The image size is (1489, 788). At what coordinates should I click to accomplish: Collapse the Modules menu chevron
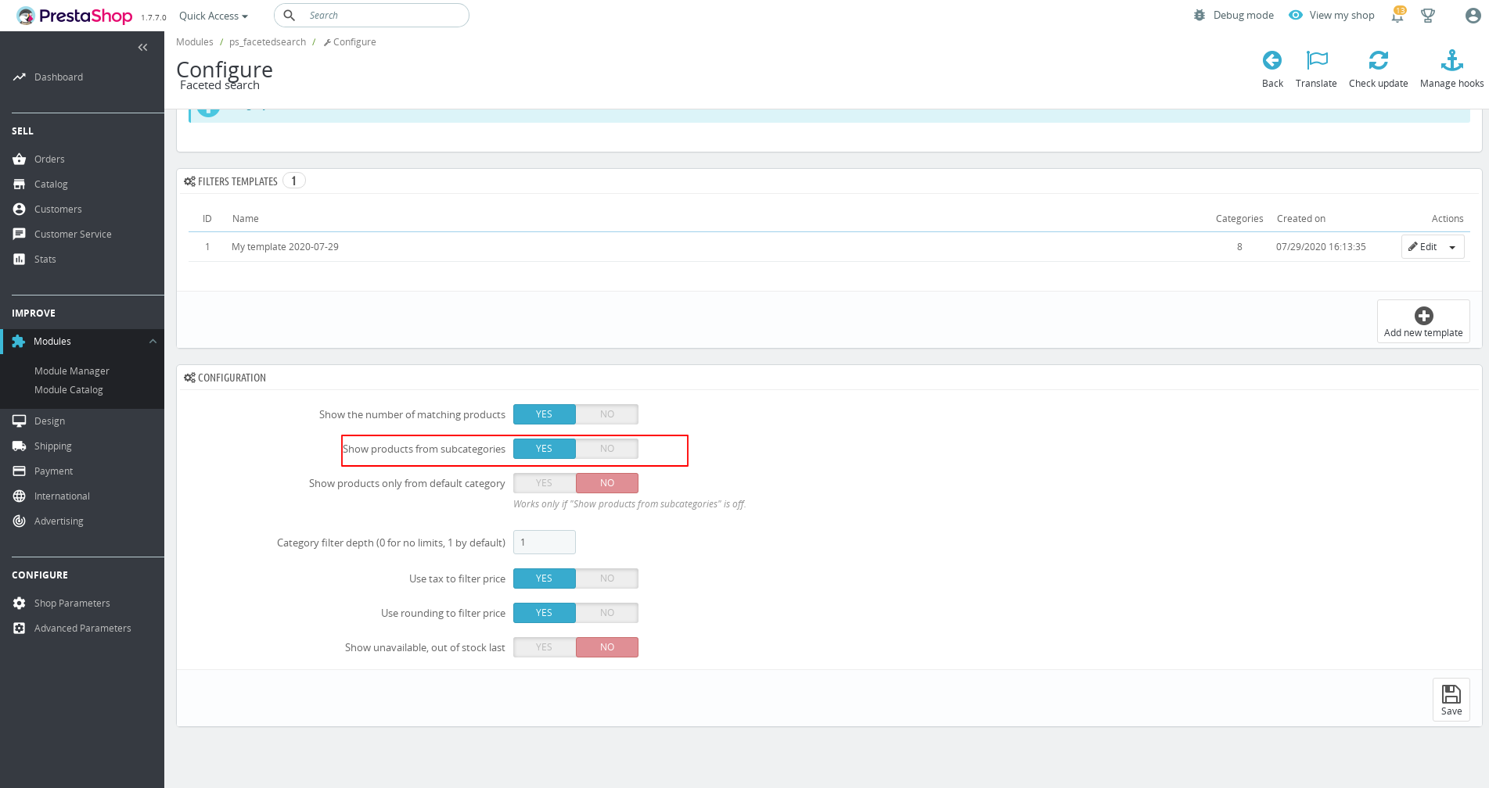[x=153, y=342]
